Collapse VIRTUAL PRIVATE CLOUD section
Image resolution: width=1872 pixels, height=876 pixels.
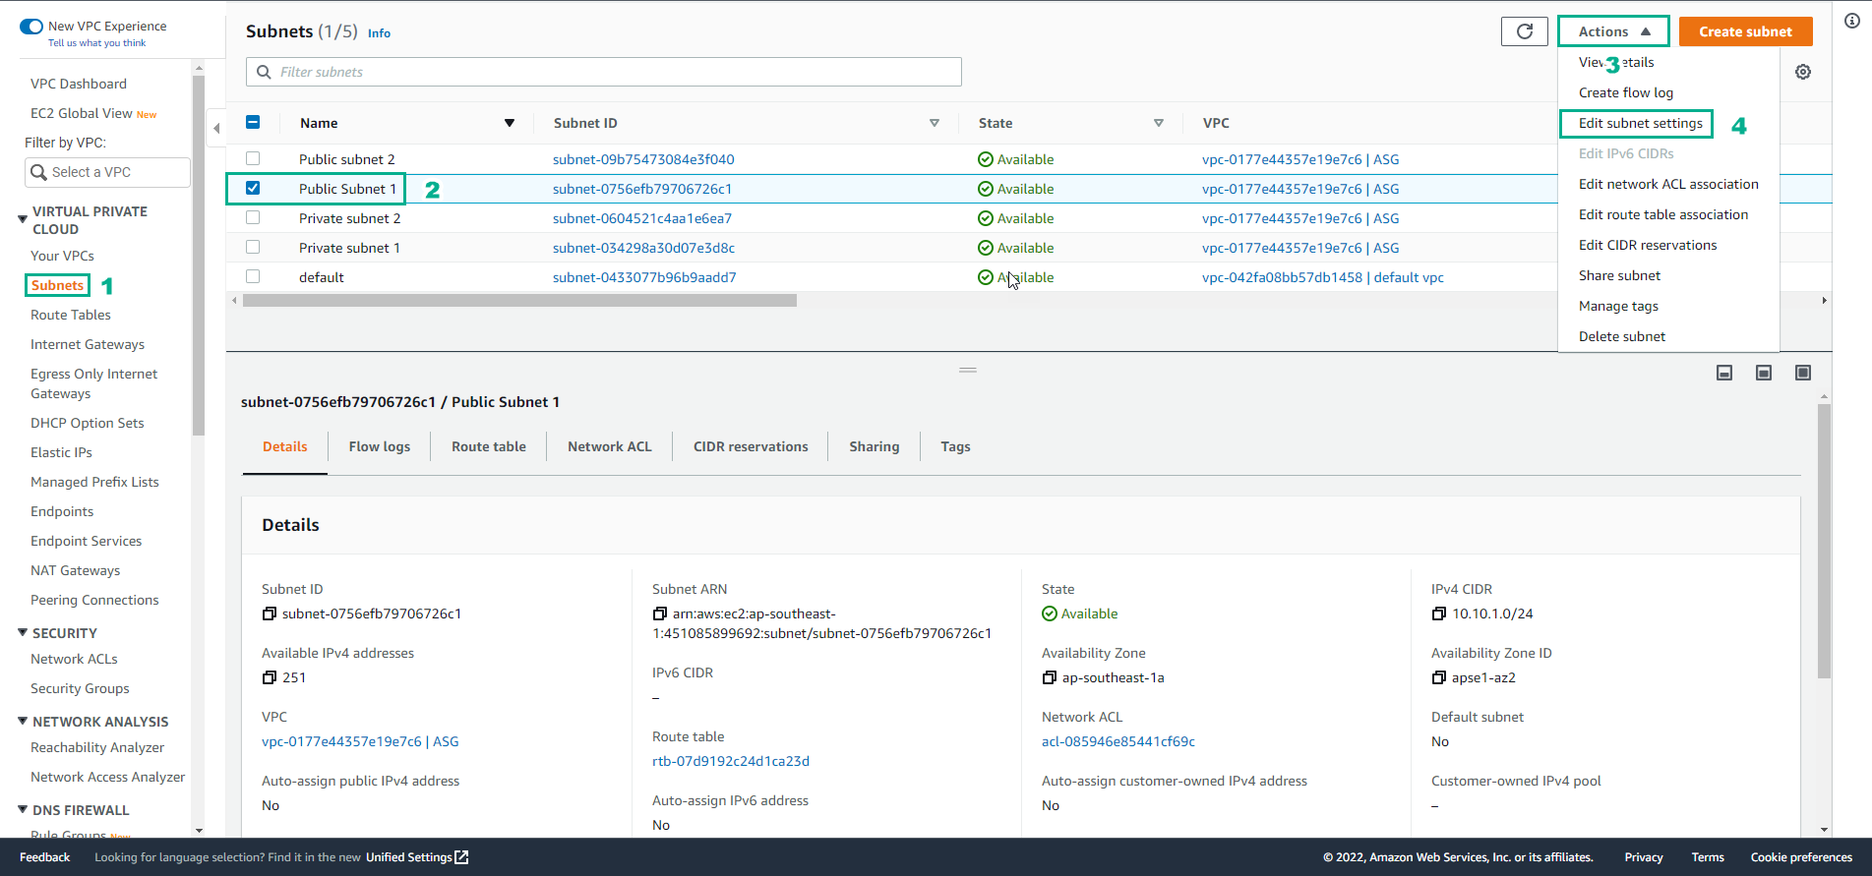click(x=23, y=218)
